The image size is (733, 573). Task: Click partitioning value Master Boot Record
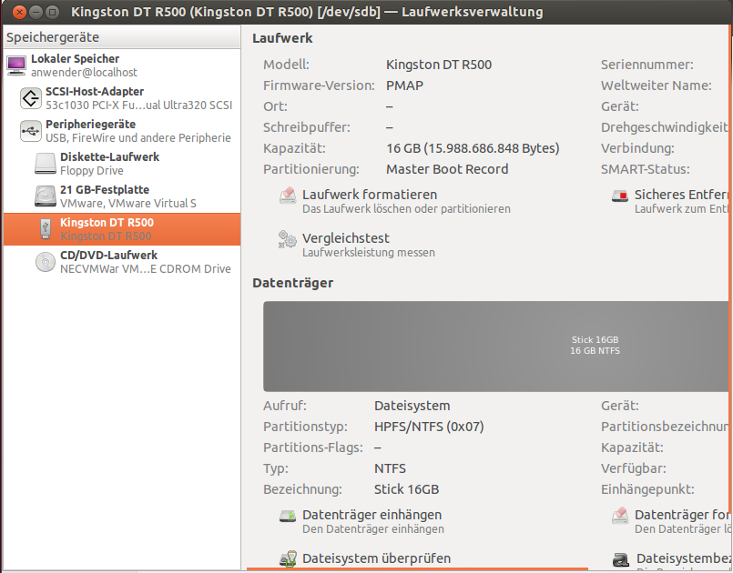coord(447,169)
